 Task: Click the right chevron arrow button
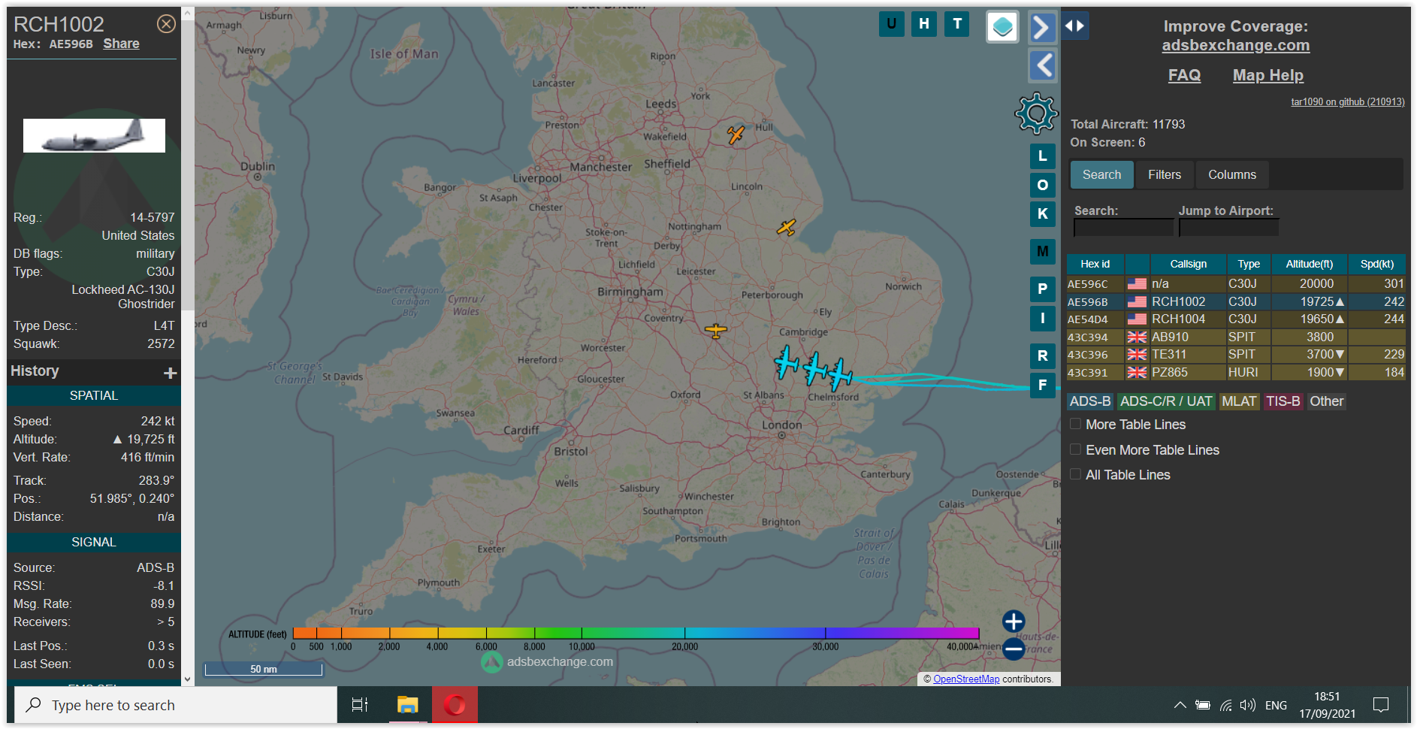click(x=1042, y=28)
